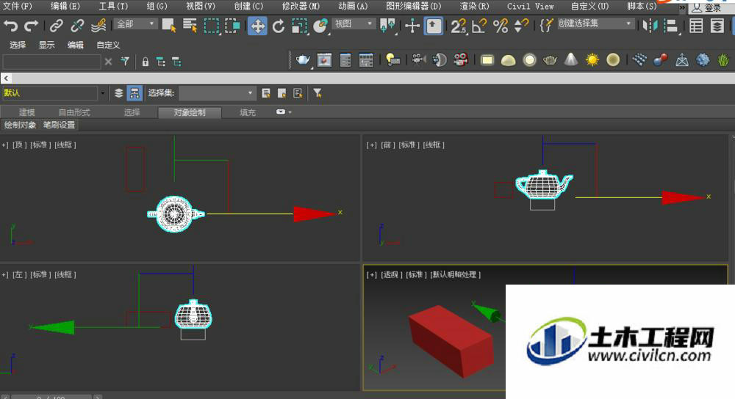Click the 绘制对象 panel button
The width and height of the screenshot is (735, 399).
pos(20,125)
